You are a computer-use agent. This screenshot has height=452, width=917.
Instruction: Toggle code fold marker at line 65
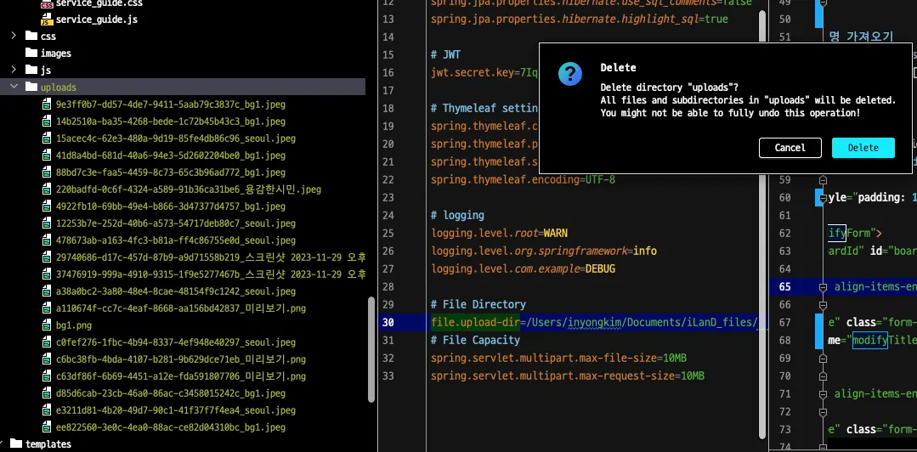(x=823, y=287)
